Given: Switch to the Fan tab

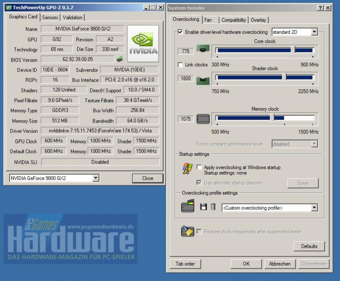Looking at the screenshot, I should click(211, 20).
